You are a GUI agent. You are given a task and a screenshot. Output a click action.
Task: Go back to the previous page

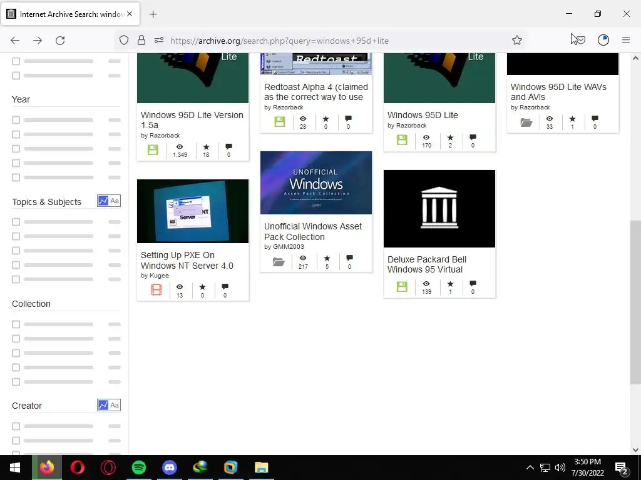15,41
